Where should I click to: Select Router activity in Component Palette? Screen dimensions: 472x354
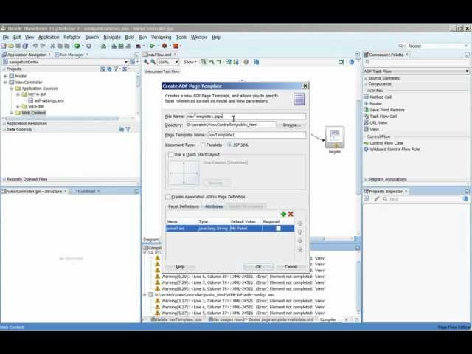coord(375,103)
